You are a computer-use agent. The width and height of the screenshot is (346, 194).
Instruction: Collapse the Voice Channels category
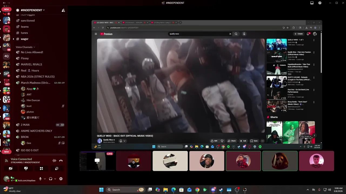[x=25, y=47]
